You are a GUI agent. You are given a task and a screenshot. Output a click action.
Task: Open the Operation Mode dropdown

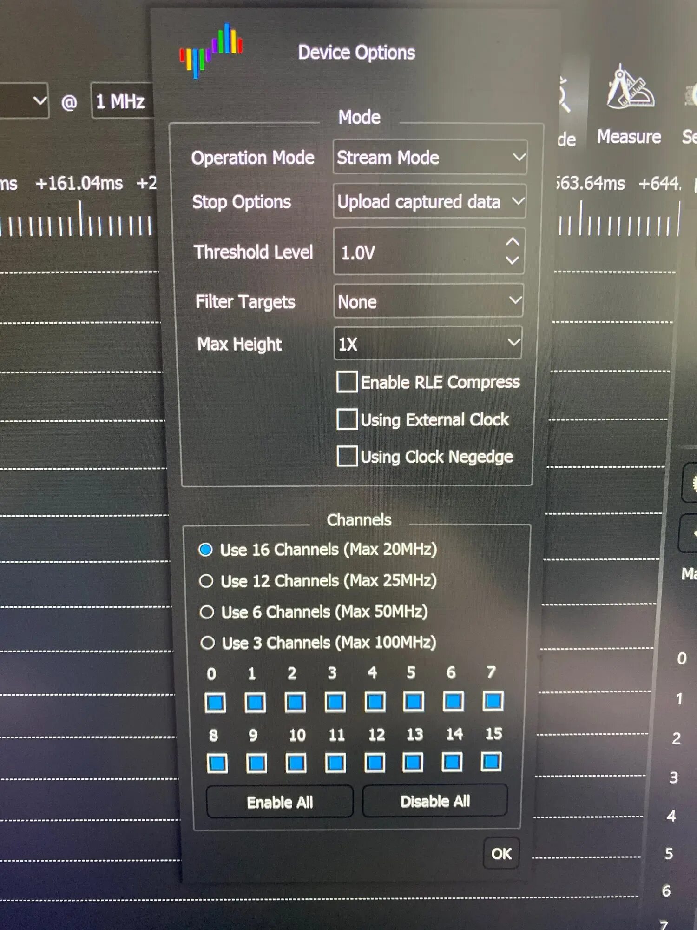click(430, 157)
